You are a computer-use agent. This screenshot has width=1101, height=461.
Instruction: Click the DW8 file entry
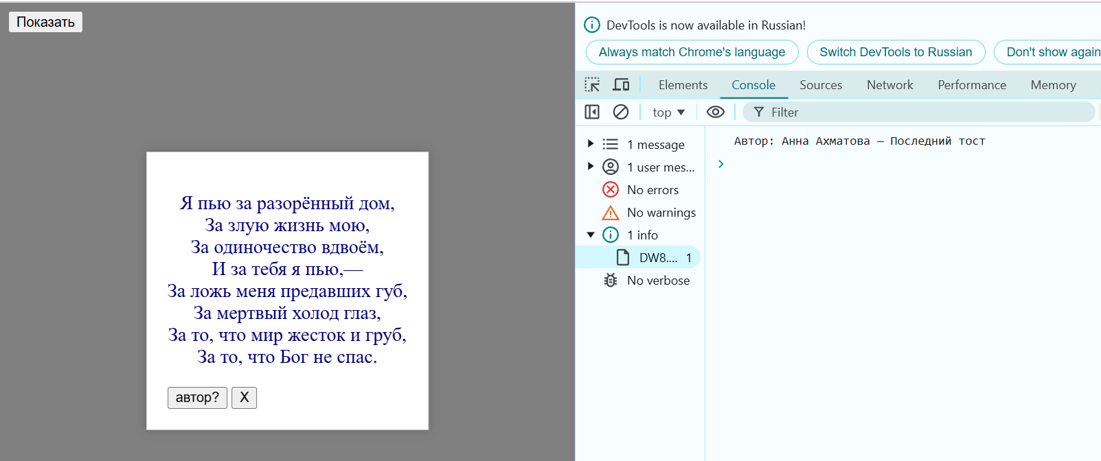(x=657, y=258)
